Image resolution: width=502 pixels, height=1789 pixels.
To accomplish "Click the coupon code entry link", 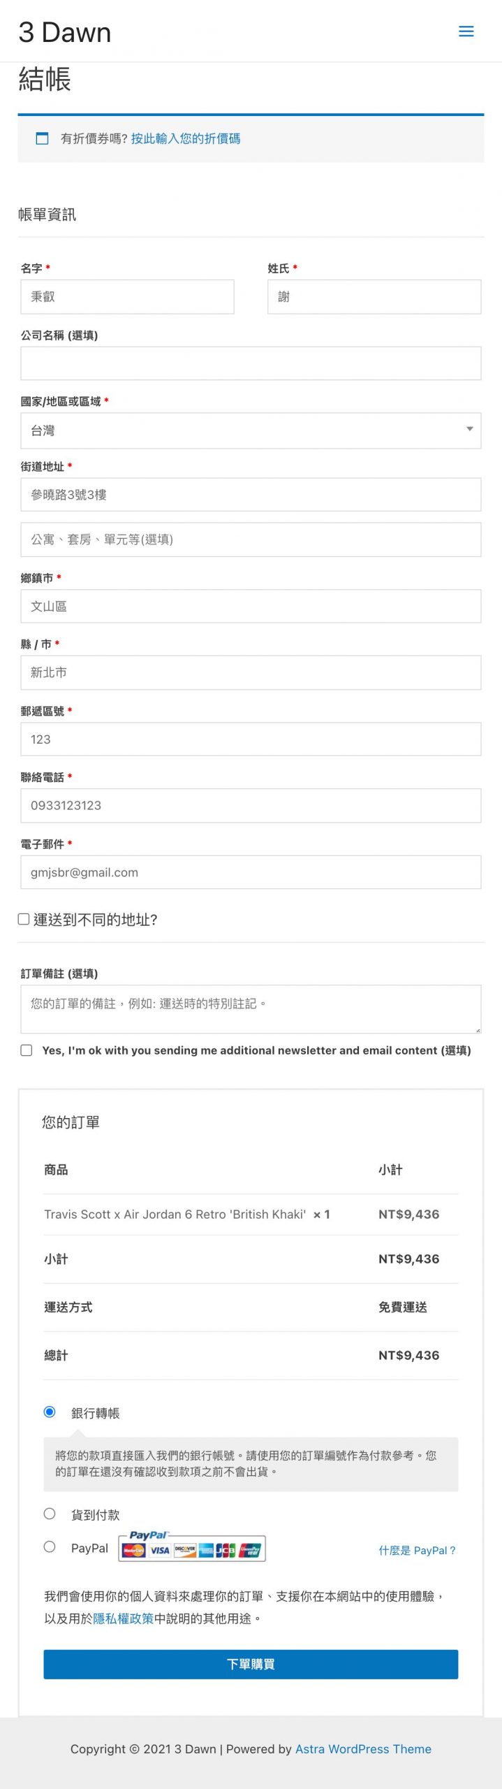I will (186, 138).
